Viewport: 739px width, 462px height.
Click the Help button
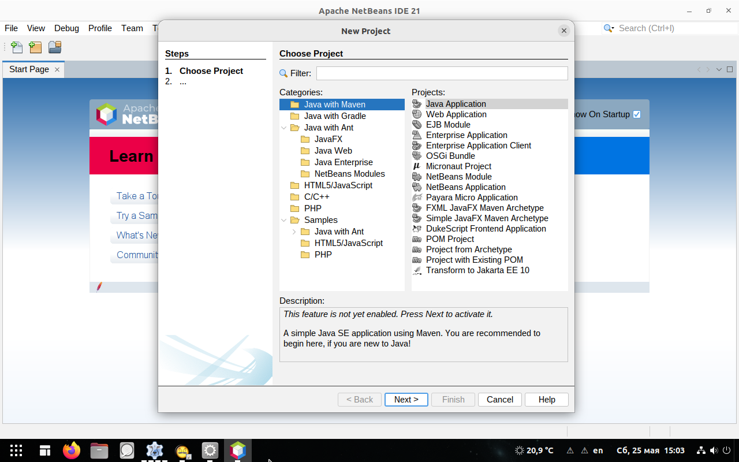[547, 400]
